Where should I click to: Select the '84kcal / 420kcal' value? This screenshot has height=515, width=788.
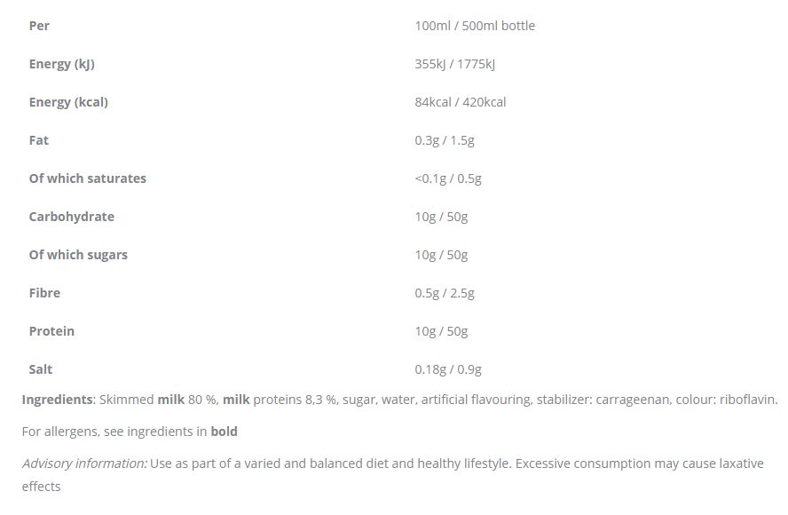[x=461, y=102]
